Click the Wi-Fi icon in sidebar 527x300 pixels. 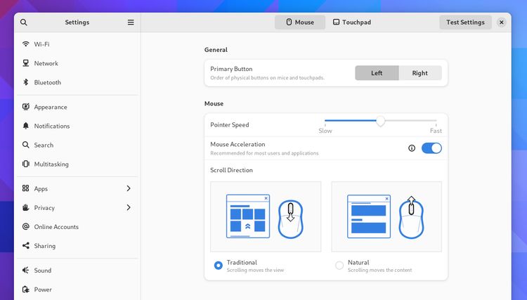(x=26, y=44)
